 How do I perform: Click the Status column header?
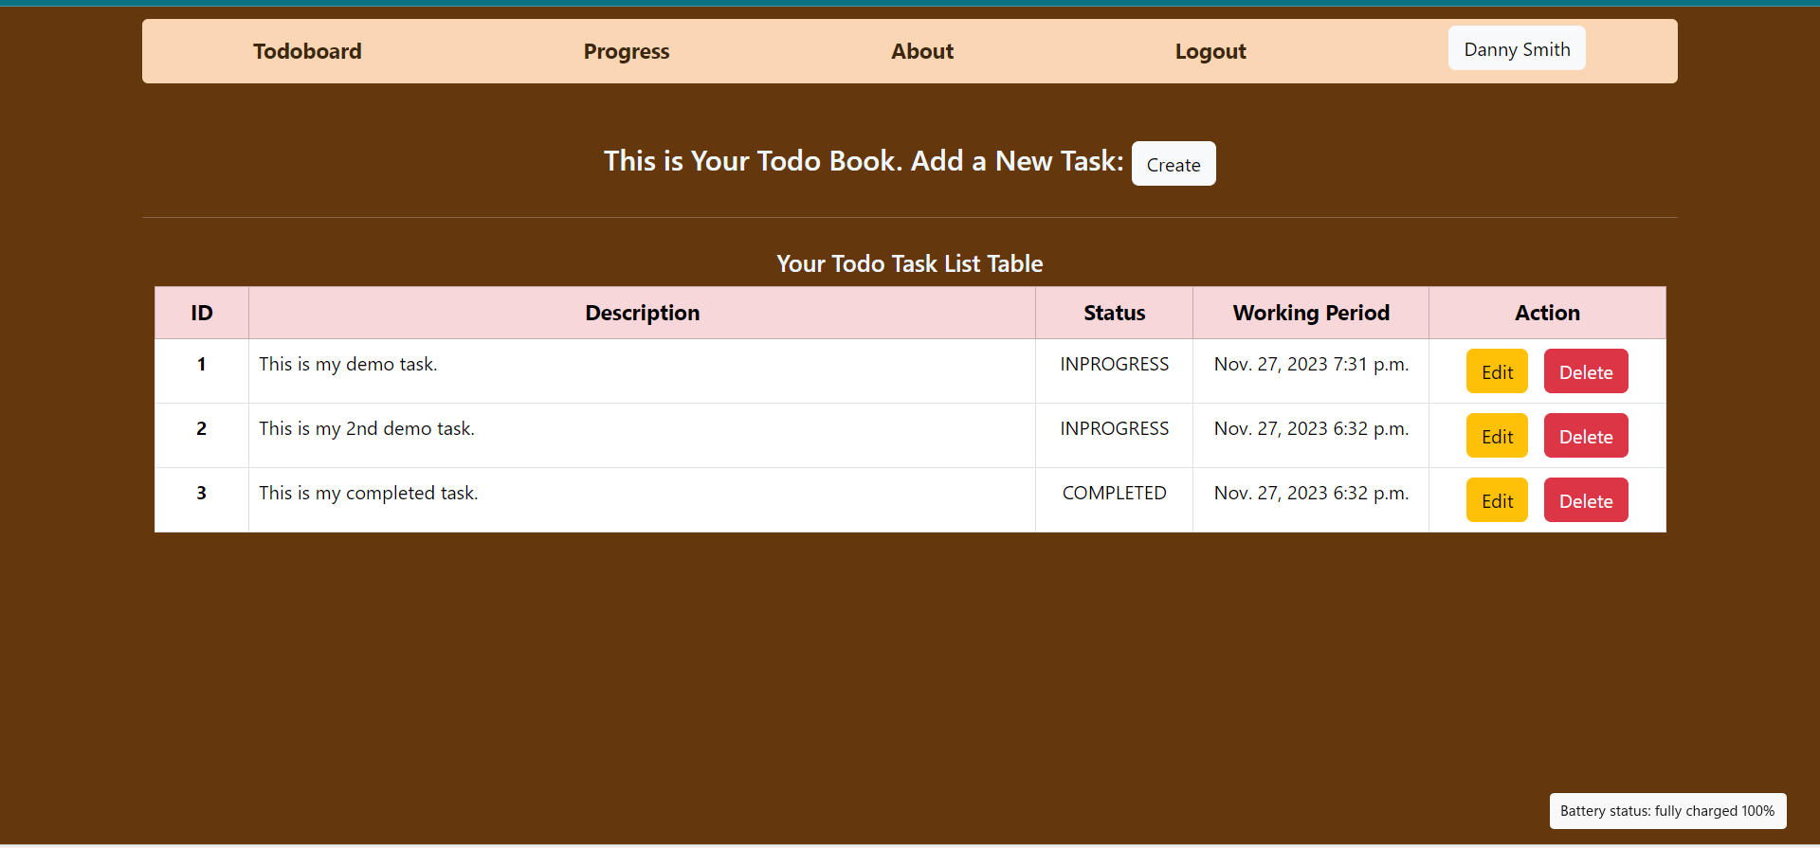click(1114, 313)
